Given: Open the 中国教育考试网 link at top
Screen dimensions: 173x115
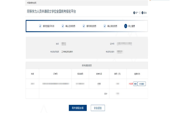Looking at the screenshot, I should [32, 3].
